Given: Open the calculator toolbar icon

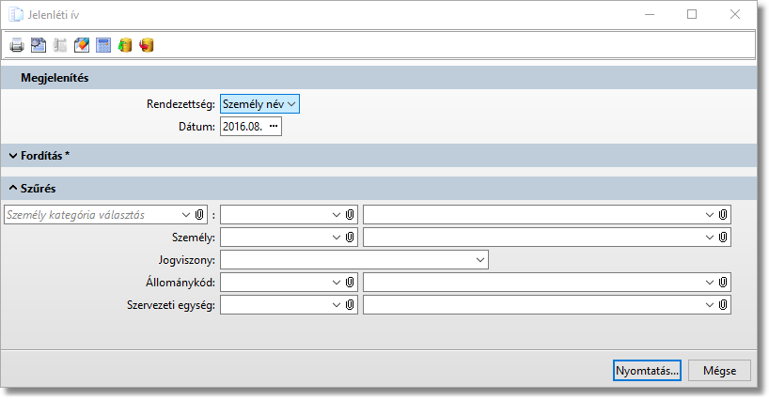Looking at the screenshot, I should pos(103,45).
